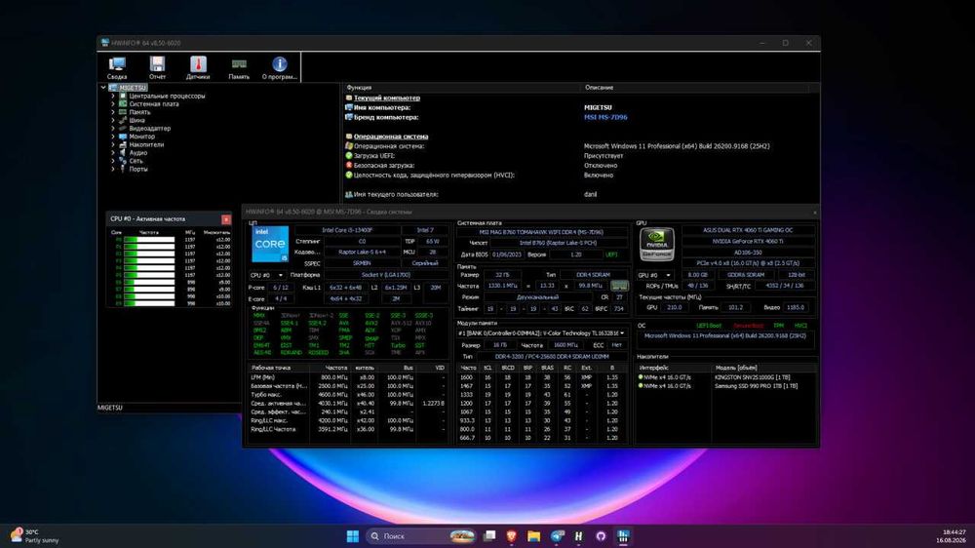Expand the Видеоадаптер tree node
Viewport: 975px width, 548px height.
click(x=112, y=128)
